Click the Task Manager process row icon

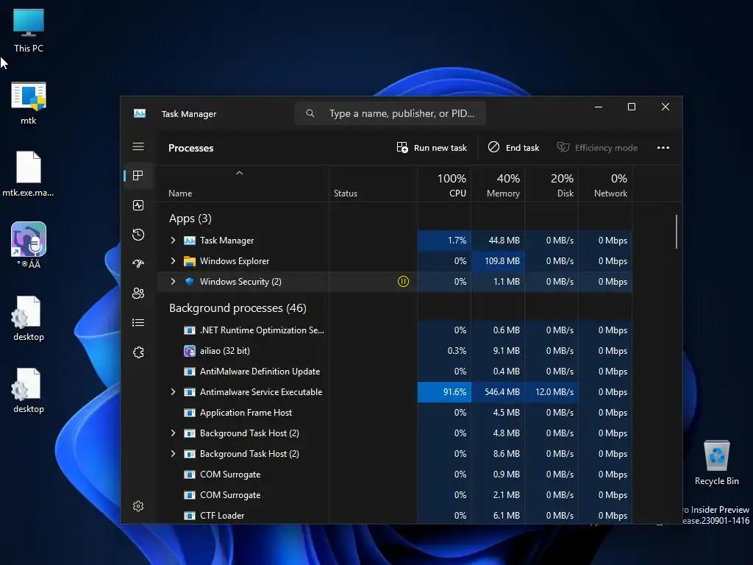pos(190,241)
